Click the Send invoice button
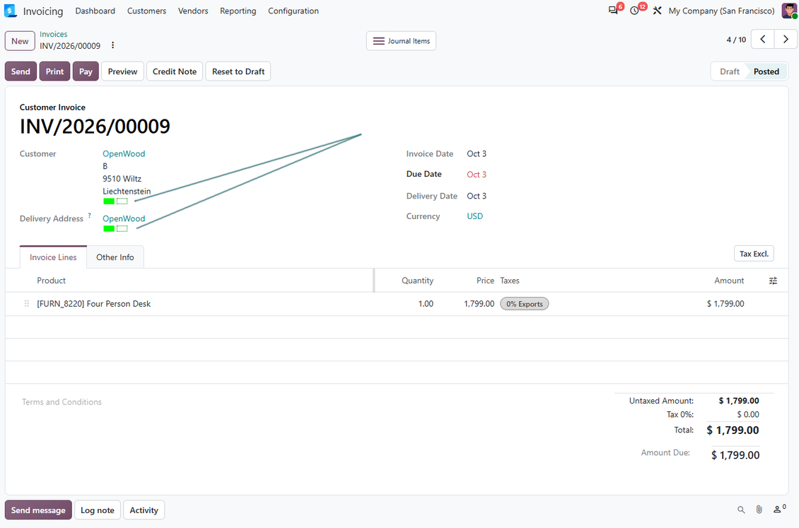The height and width of the screenshot is (528, 799). (21, 71)
